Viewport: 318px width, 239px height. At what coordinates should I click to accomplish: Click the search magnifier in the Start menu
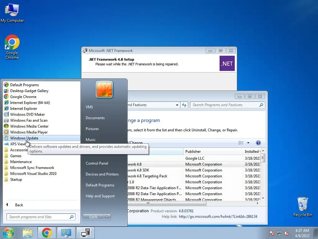point(72,217)
